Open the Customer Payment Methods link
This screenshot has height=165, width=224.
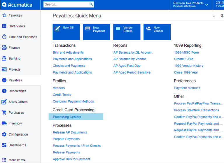click(x=73, y=101)
